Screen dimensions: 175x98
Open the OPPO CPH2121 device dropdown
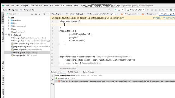(135, 10)
